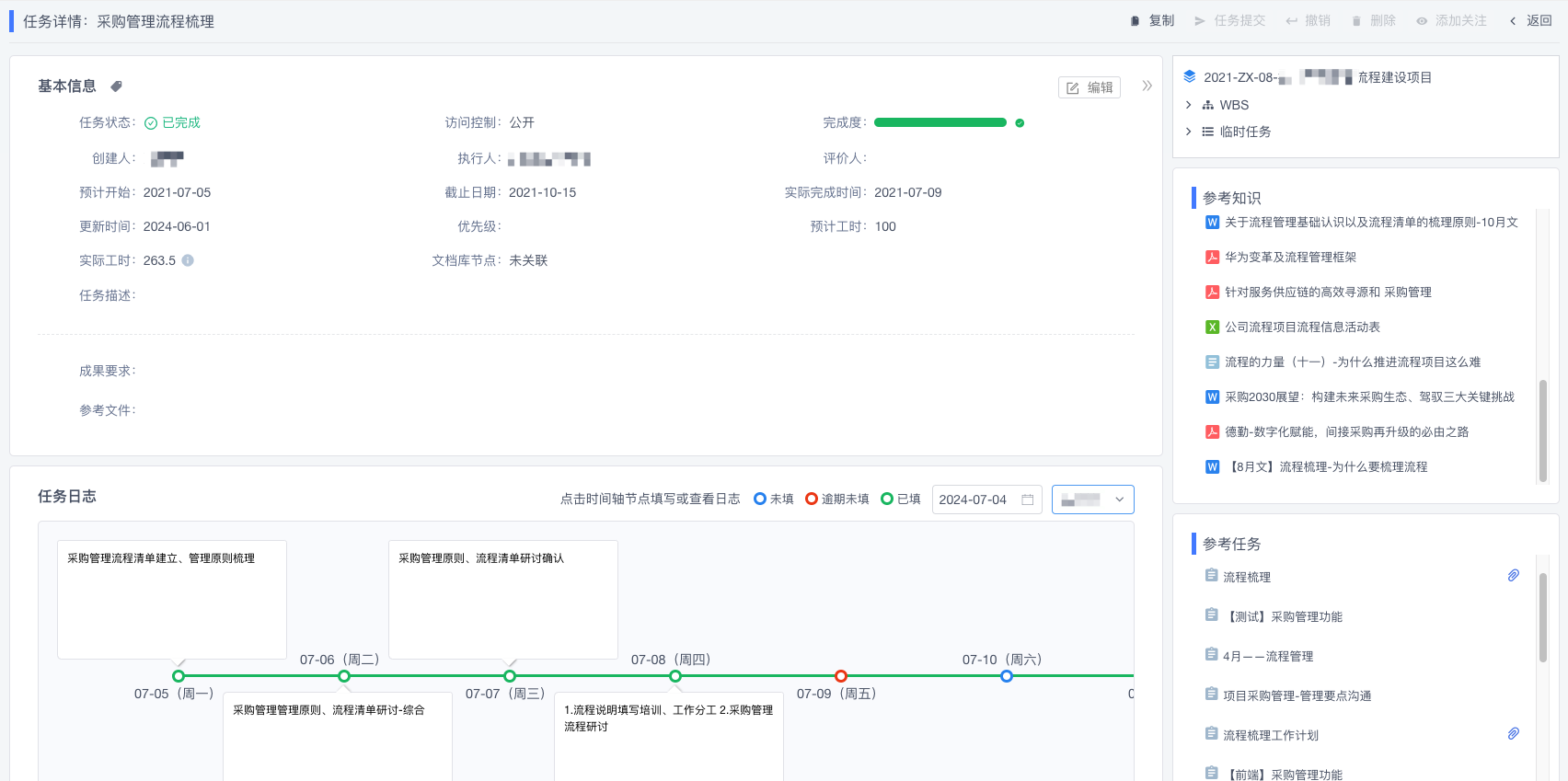Open the user dropdown in 任务日志
Viewport: 1568px width, 781px height.
(1092, 500)
